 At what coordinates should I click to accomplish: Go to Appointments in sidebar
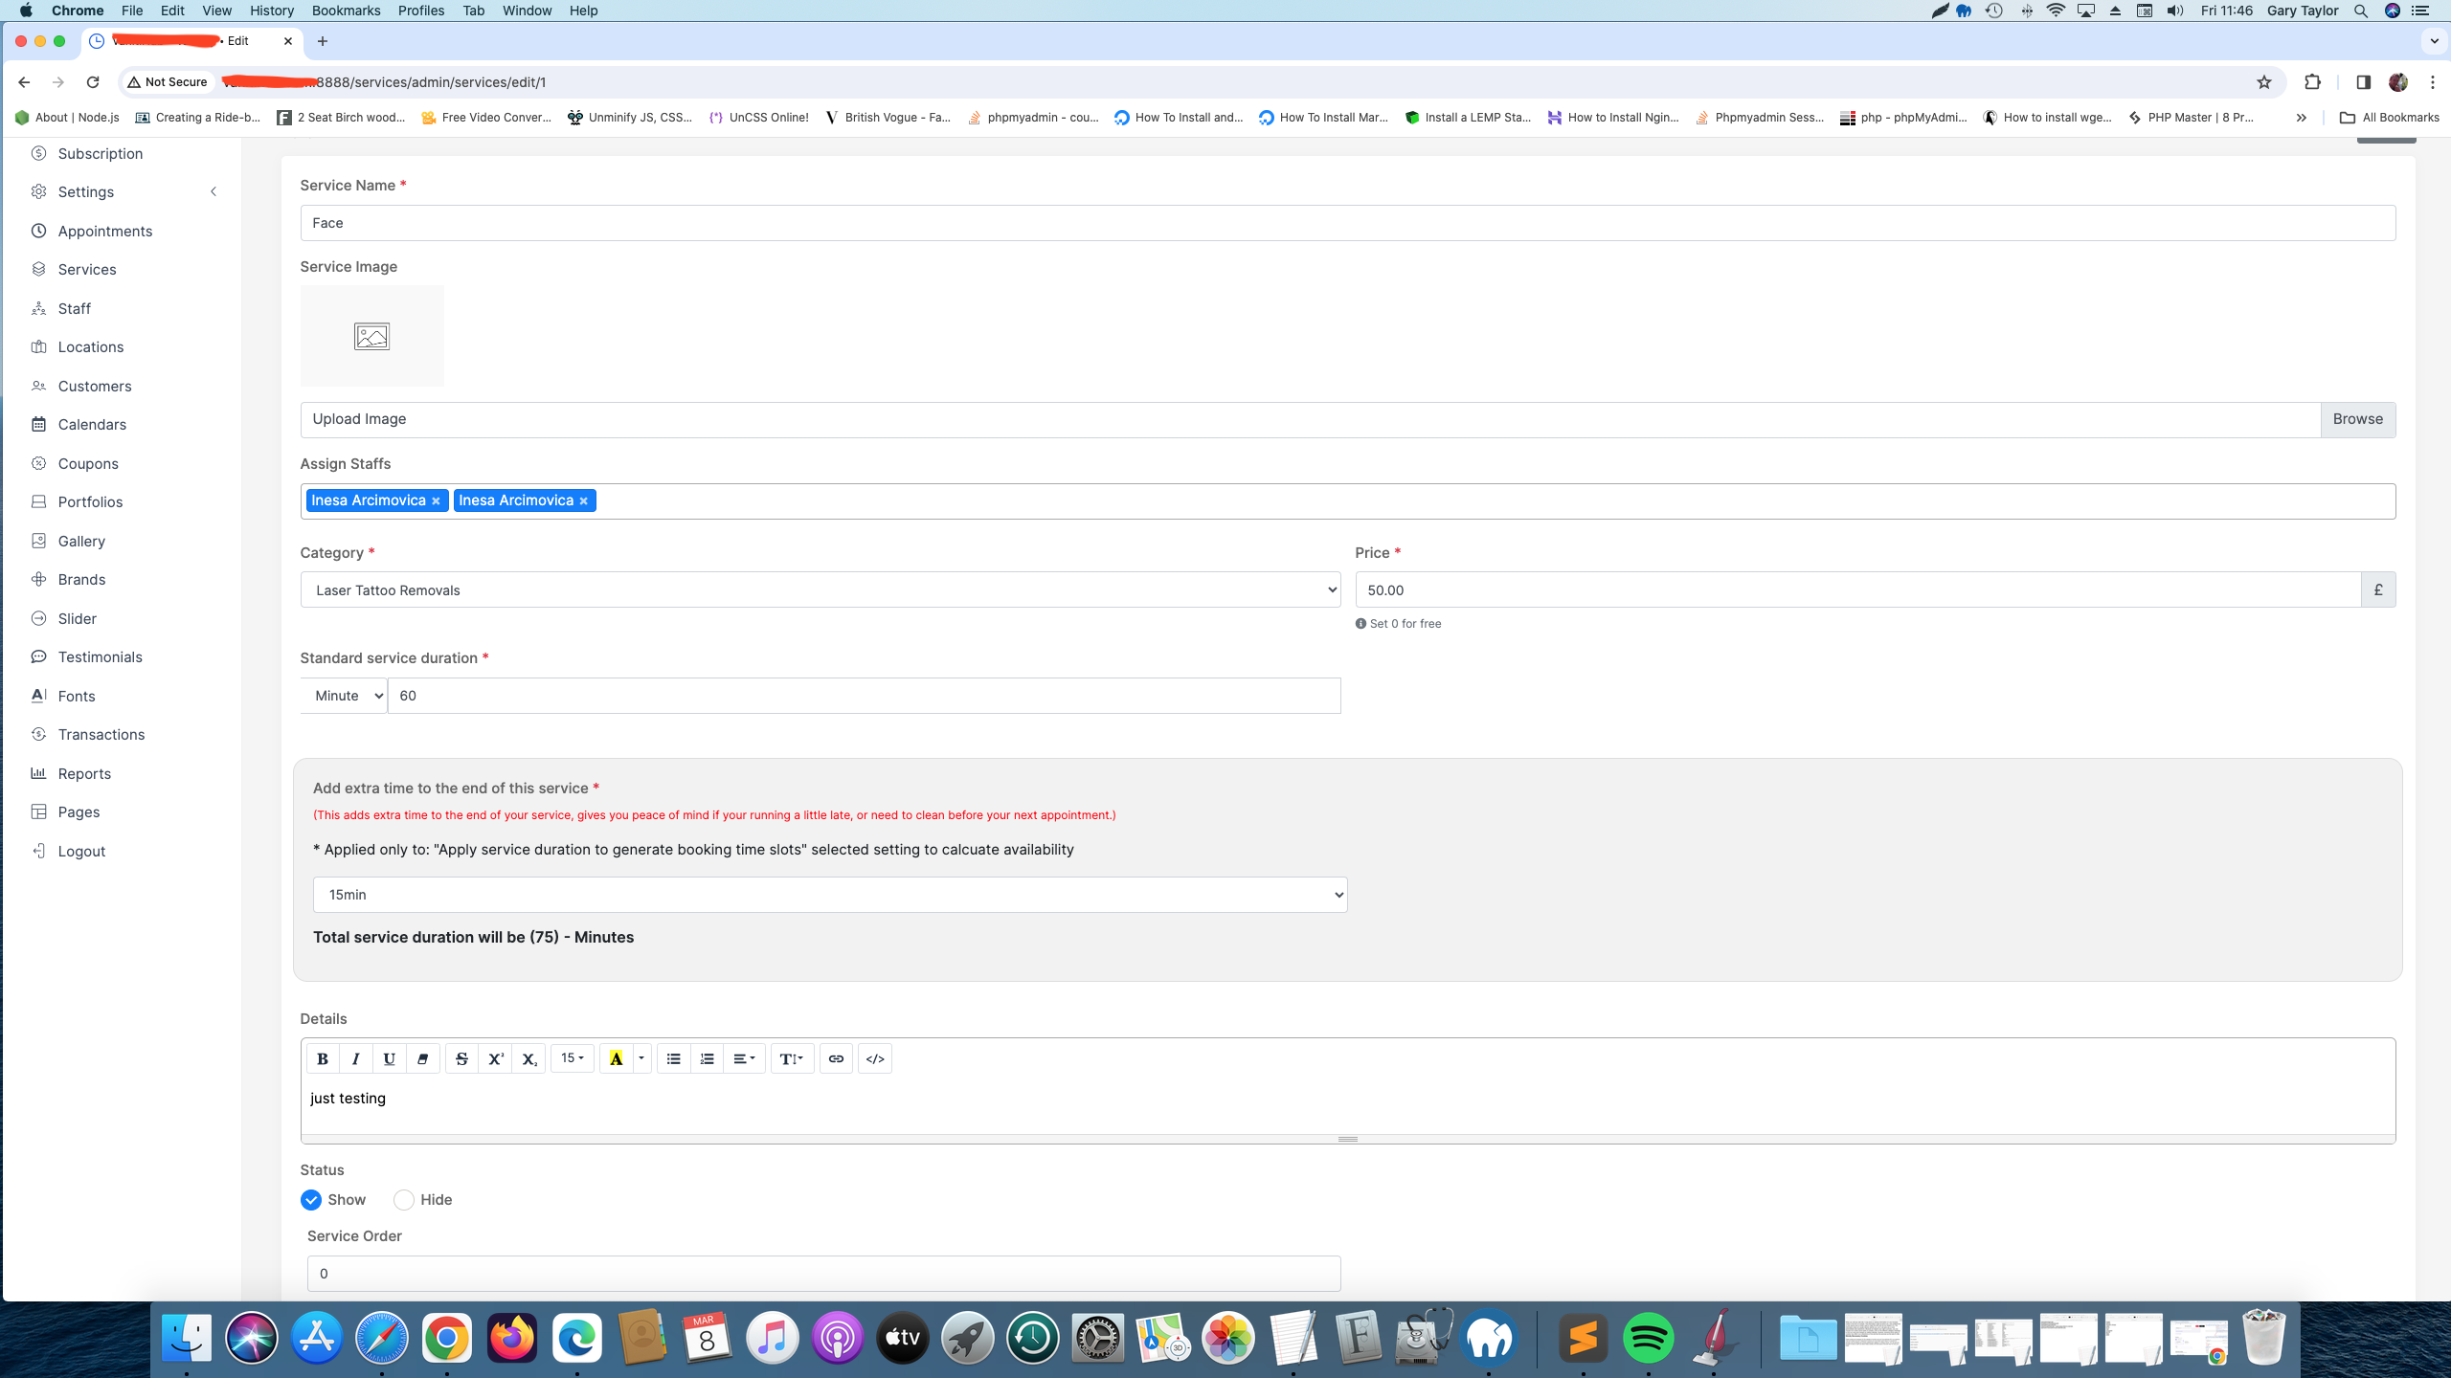(x=104, y=231)
